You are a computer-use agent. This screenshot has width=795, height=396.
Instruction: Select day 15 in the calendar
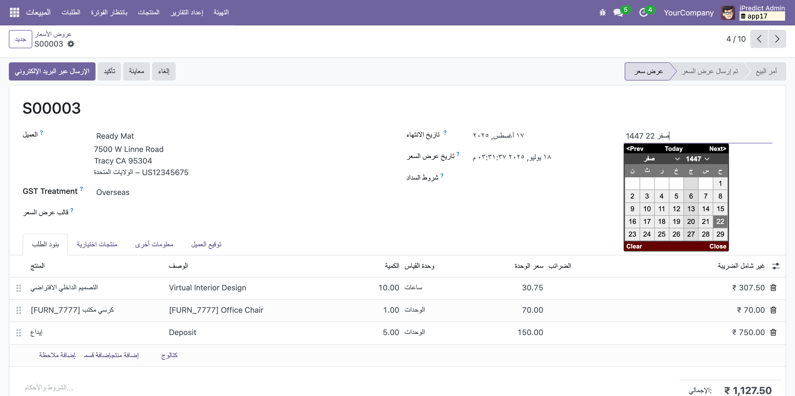[720, 209]
